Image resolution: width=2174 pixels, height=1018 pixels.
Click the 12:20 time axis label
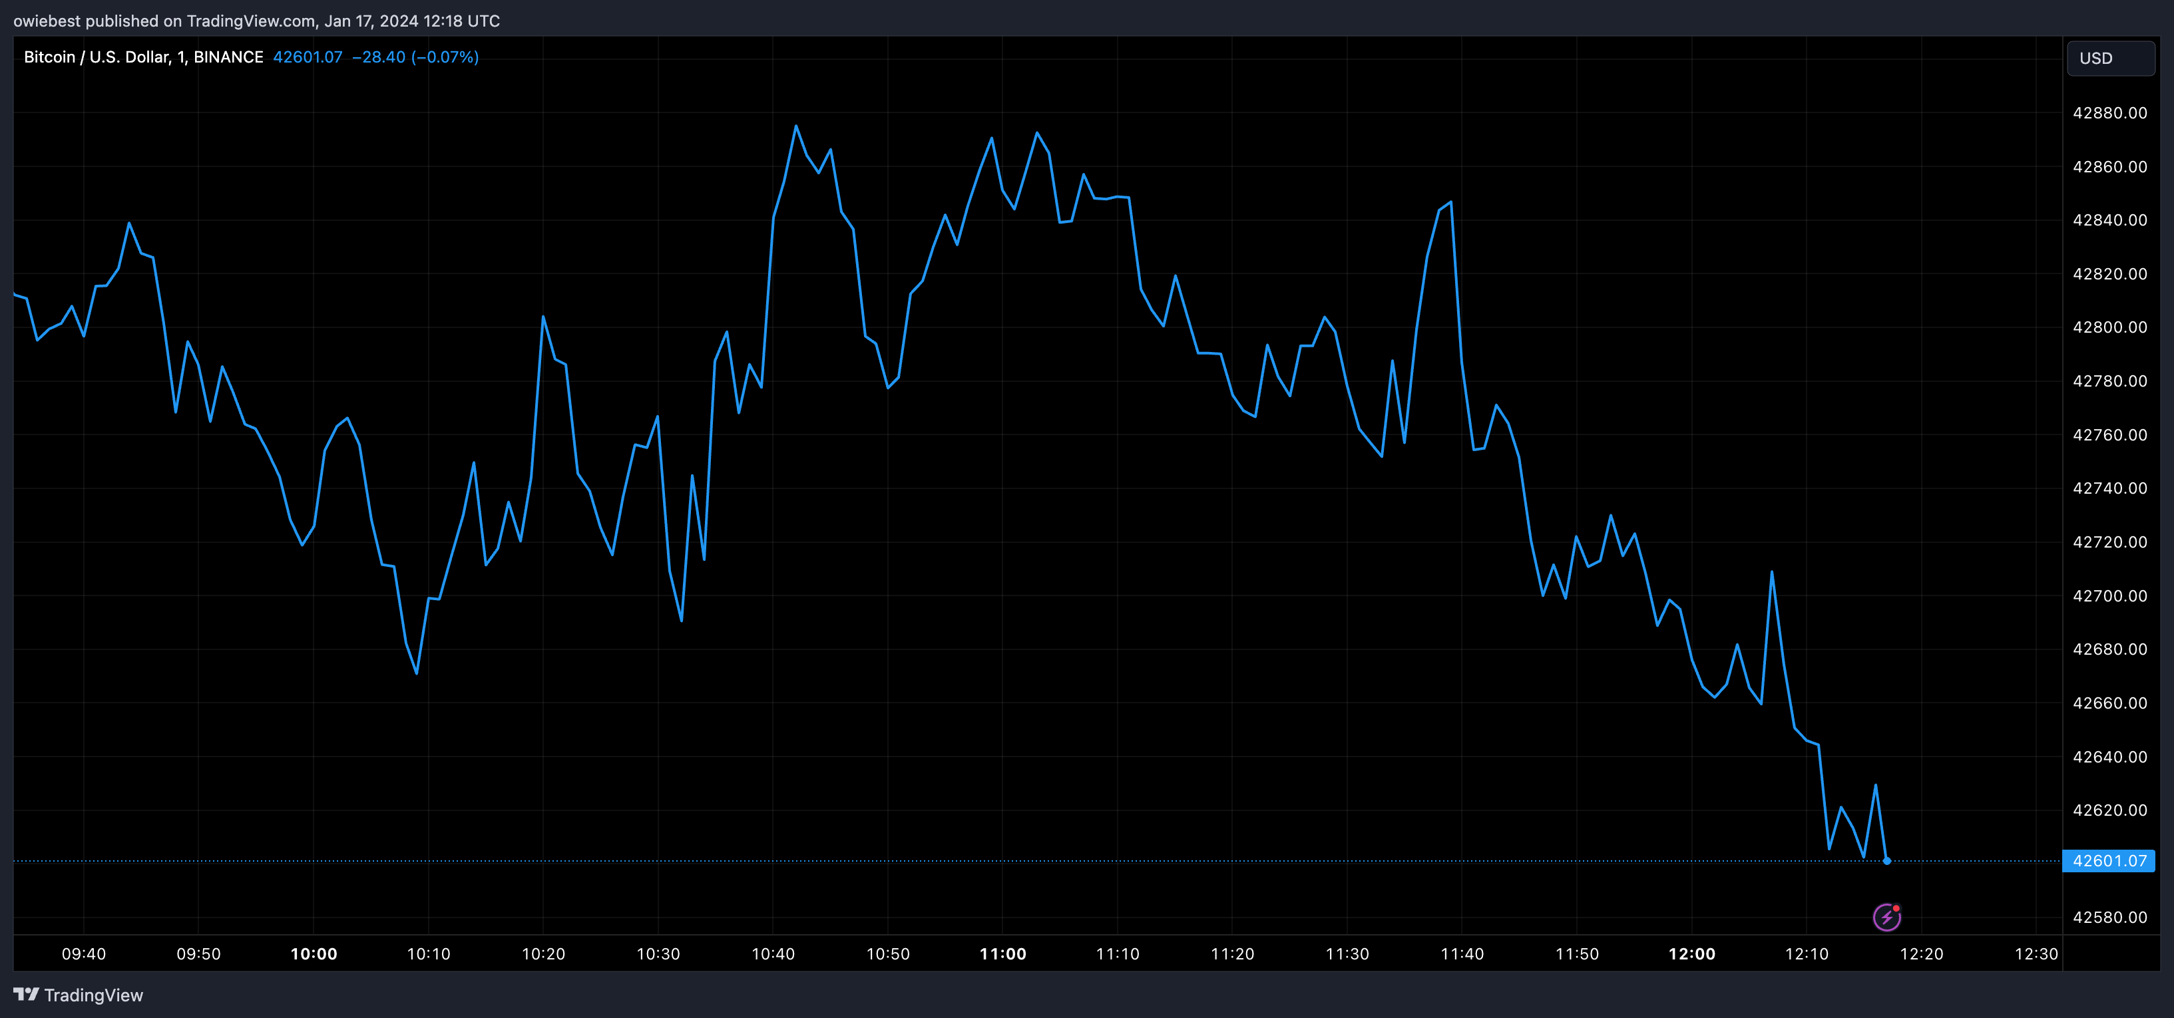1922,954
